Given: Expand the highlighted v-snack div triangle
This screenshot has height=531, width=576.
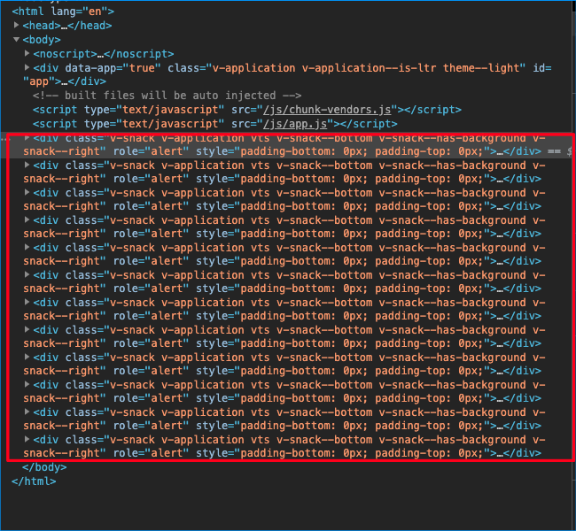Looking at the screenshot, I should (x=27, y=138).
